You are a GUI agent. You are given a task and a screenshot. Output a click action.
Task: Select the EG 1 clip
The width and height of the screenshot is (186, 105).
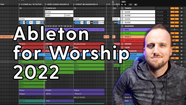[89, 65]
